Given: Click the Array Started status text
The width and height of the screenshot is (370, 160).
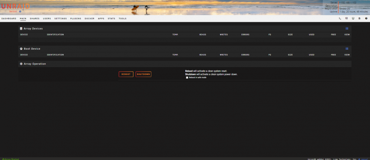Looking at the screenshot, I should click(x=12, y=159).
